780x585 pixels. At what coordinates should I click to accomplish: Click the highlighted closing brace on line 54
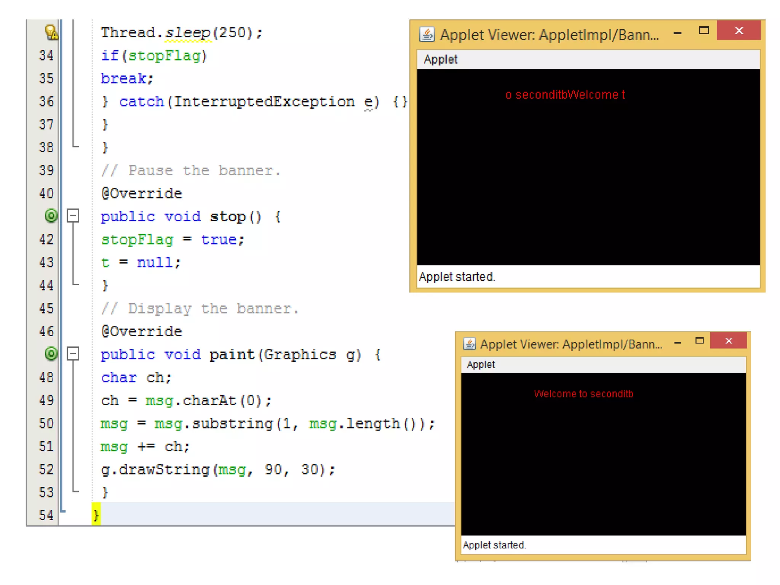[96, 515]
